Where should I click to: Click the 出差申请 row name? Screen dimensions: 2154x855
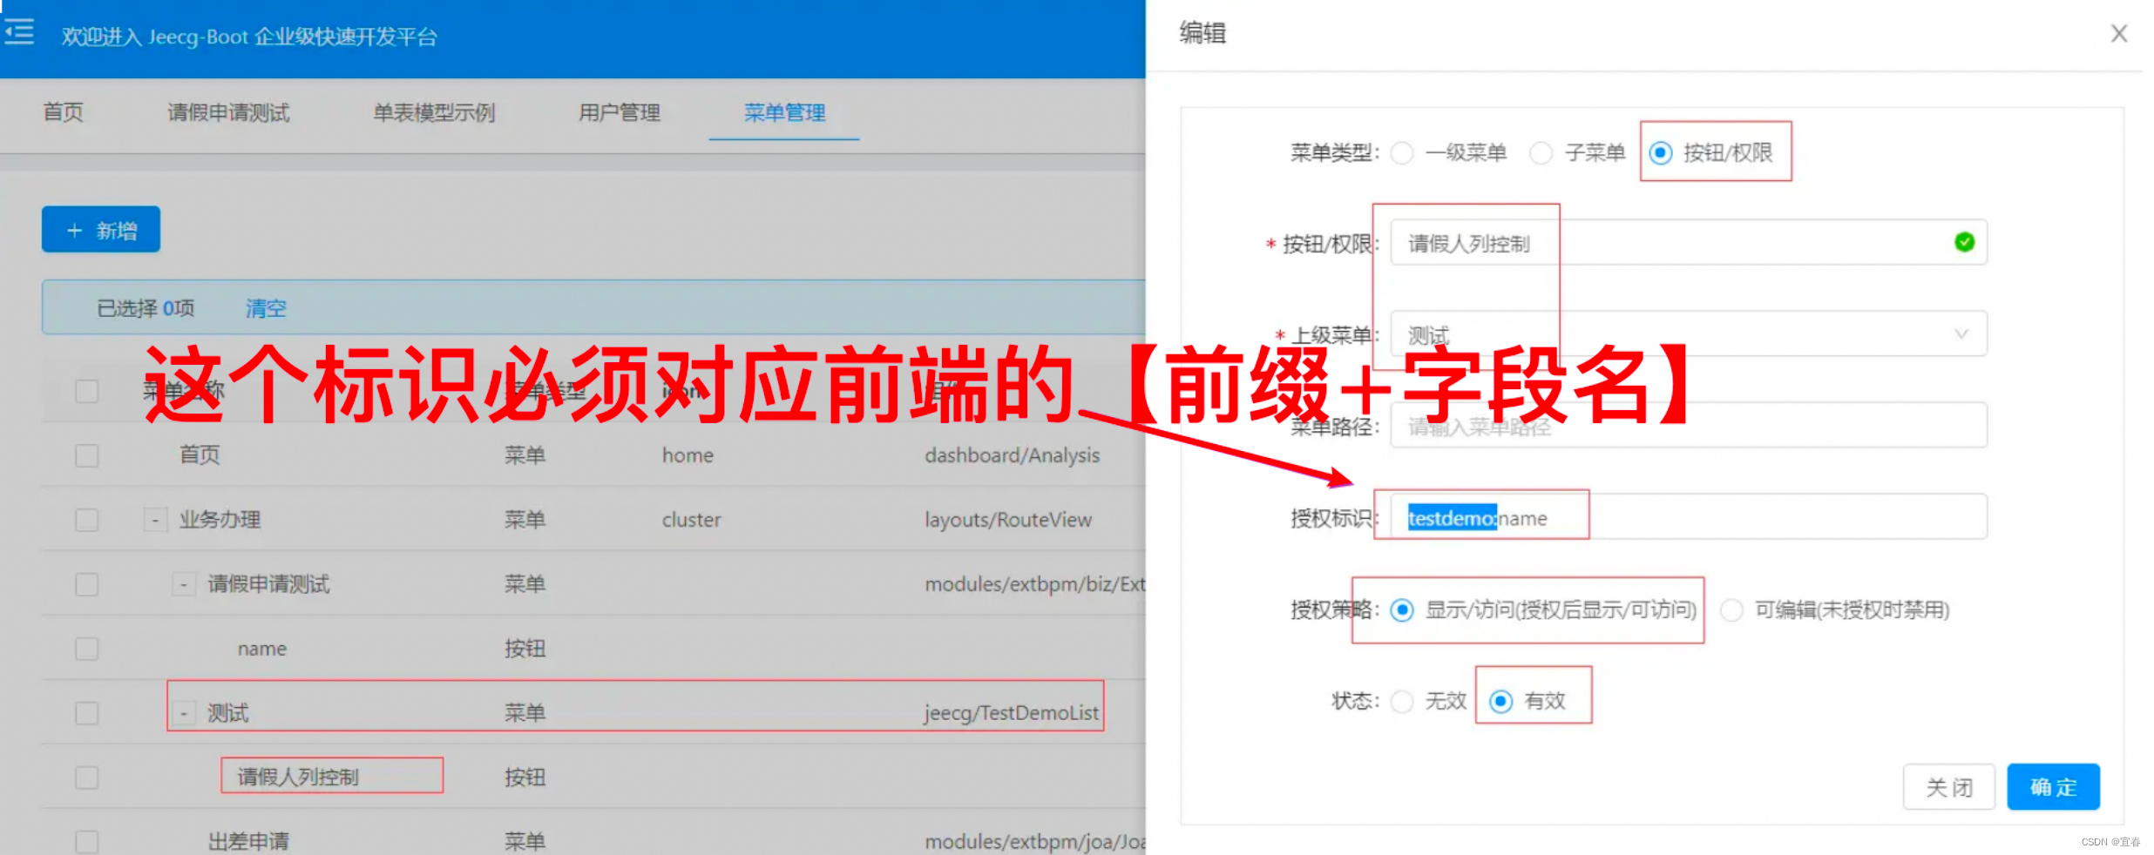248,842
